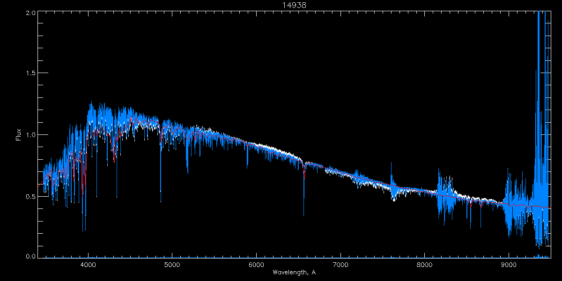The height and width of the screenshot is (281, 562).
Task: Select the 7000 wavelength tick label
Action: click(x=340, y=264)
